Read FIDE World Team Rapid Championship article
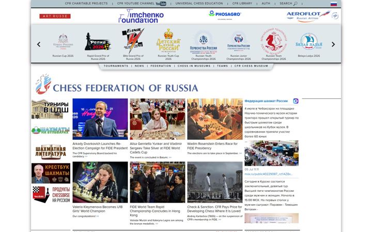The width and height of the screenshot is (372, 232). pyautogui.click(x=155, y=211)
